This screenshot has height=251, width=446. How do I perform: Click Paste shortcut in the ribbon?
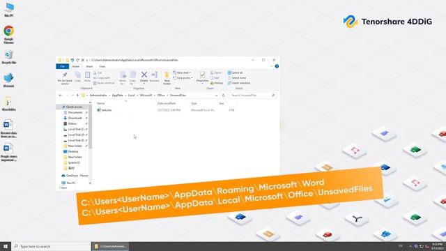[104, 83]
